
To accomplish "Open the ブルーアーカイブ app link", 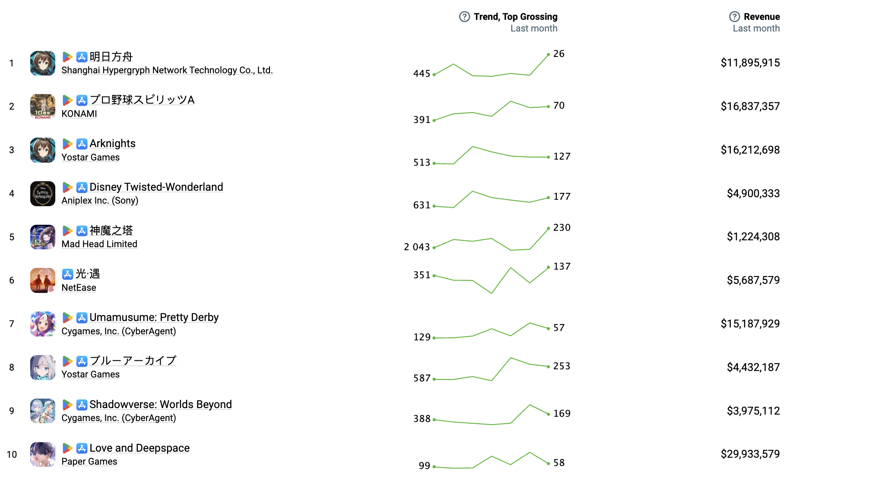I will point(133,361).
